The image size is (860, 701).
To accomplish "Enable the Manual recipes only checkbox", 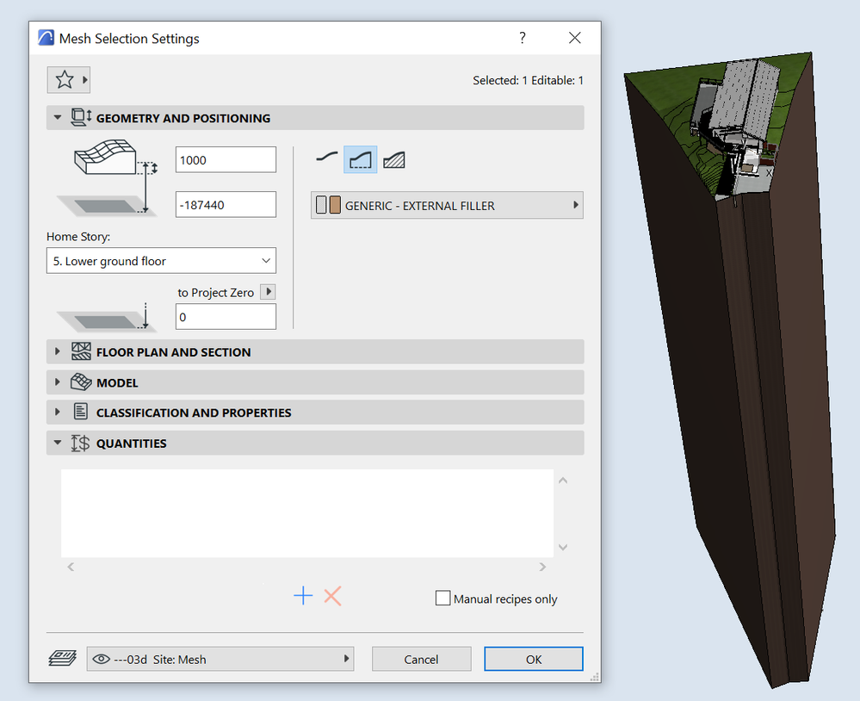I will [x=443, y=598].
